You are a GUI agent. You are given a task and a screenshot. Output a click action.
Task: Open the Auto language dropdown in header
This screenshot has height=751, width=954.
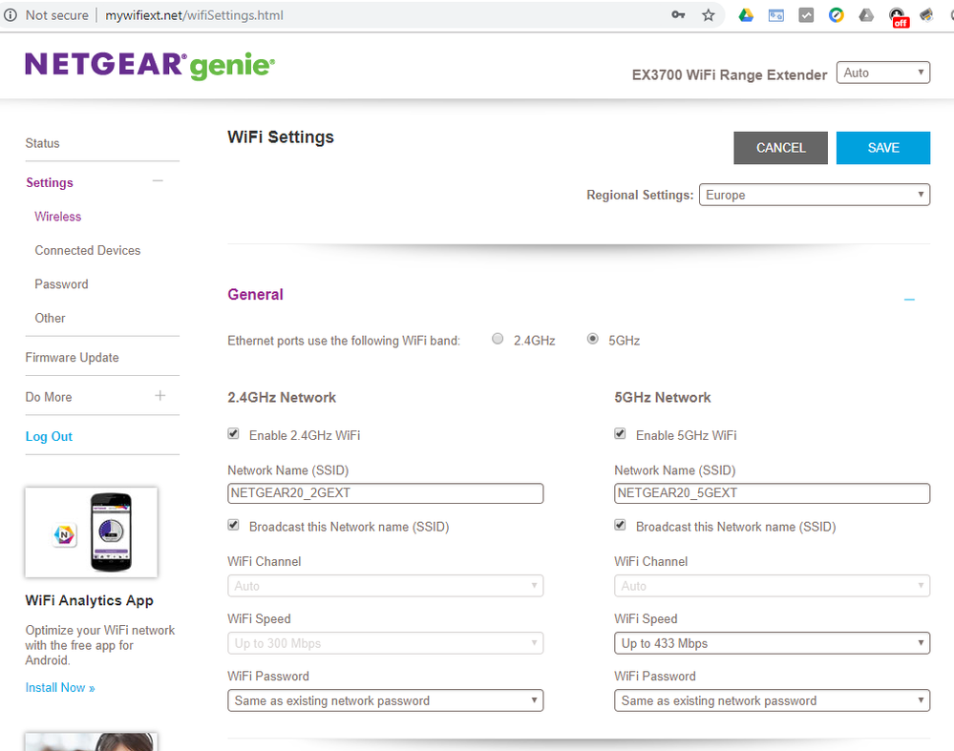pyautogui.click(x=883, y=73)
